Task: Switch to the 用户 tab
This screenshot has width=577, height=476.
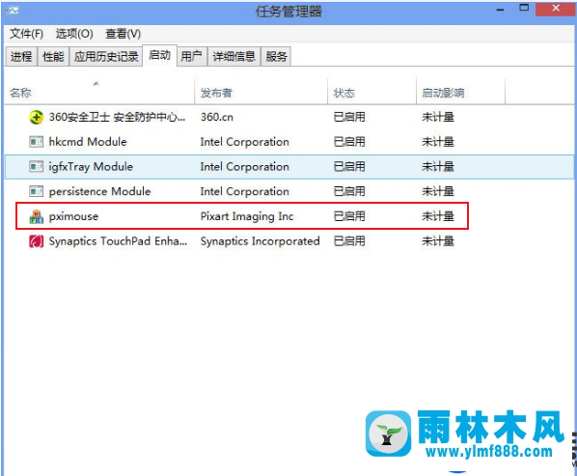Action: coord(192,57)
